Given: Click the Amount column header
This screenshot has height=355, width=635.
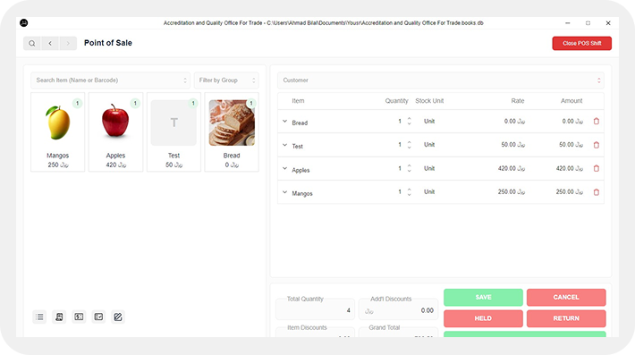Looking at the screenshot, I should (x=571, y=101).
